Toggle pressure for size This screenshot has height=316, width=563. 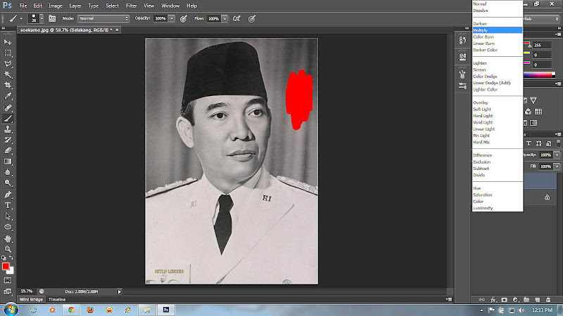(252, 19)
